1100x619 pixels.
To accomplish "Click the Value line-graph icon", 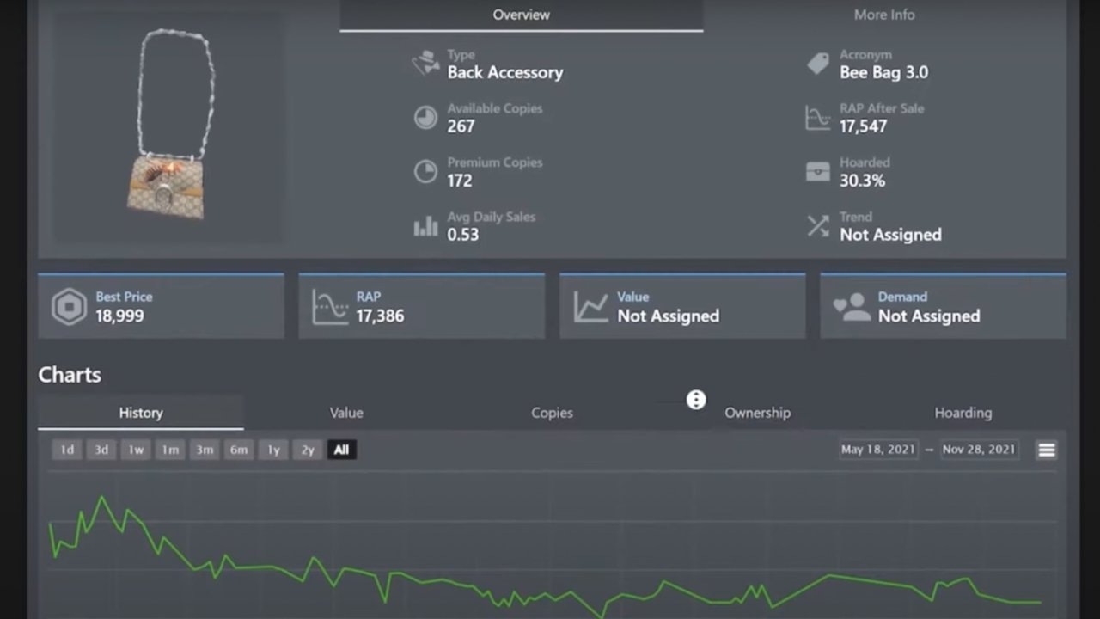I will [590, 307].
